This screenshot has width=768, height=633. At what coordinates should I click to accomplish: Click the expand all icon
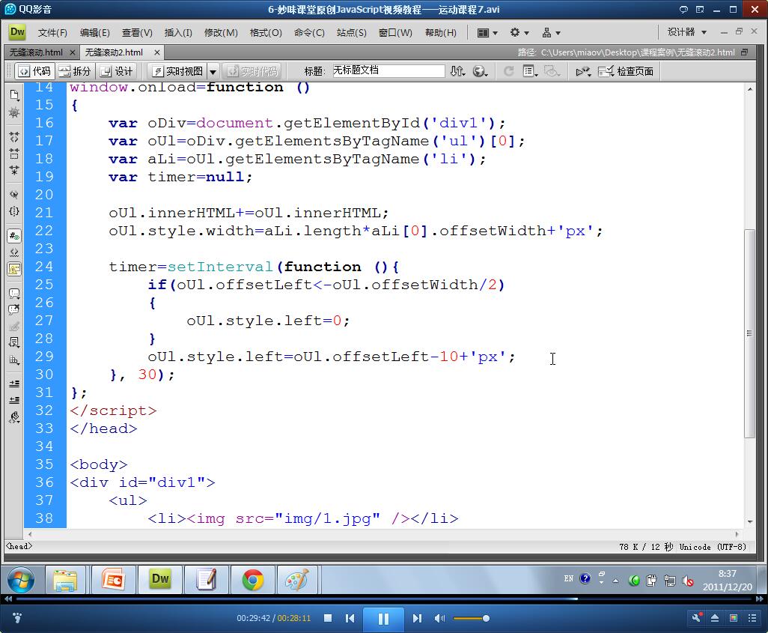coord(14,171)
